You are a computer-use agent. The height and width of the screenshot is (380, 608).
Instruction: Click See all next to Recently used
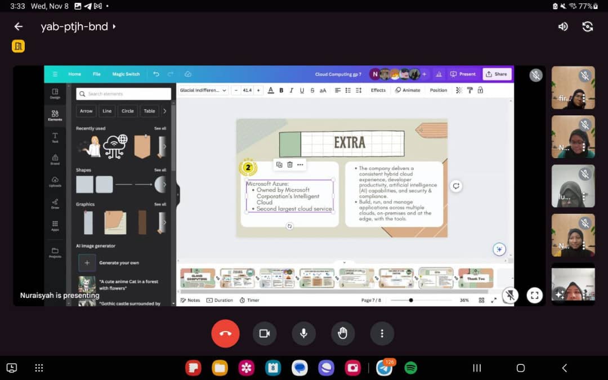click(x=160, y=128)
